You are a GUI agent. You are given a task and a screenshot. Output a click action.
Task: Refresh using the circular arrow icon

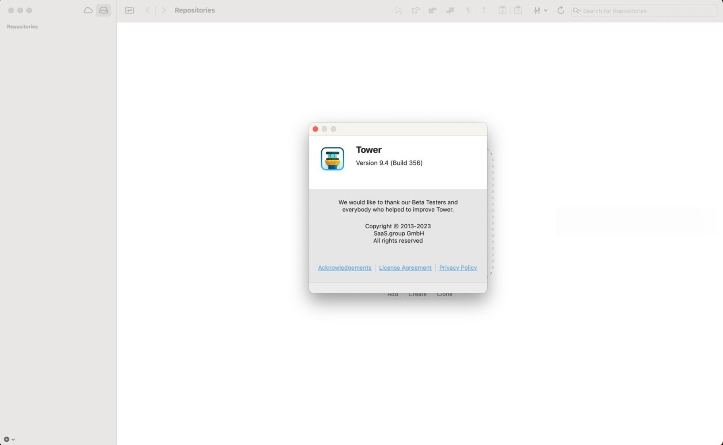point(561,10)
